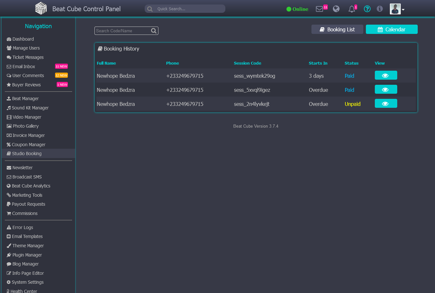
Task: Click the Info Page Editor pencil icon
Action: (x=9, y=273)
